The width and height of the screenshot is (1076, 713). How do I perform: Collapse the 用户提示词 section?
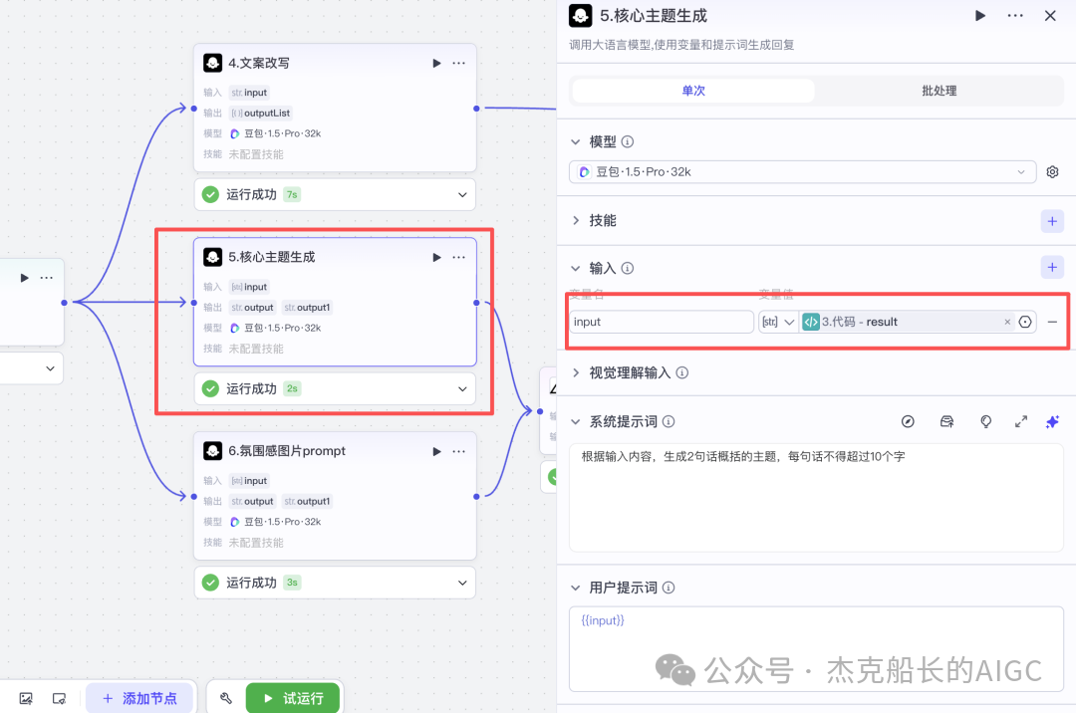tap(576, 589)
